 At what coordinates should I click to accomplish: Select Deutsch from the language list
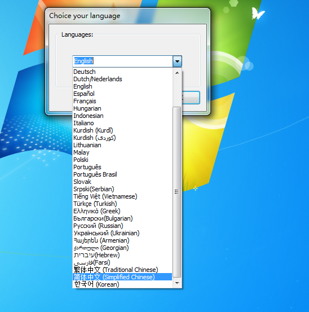point(122,72)
